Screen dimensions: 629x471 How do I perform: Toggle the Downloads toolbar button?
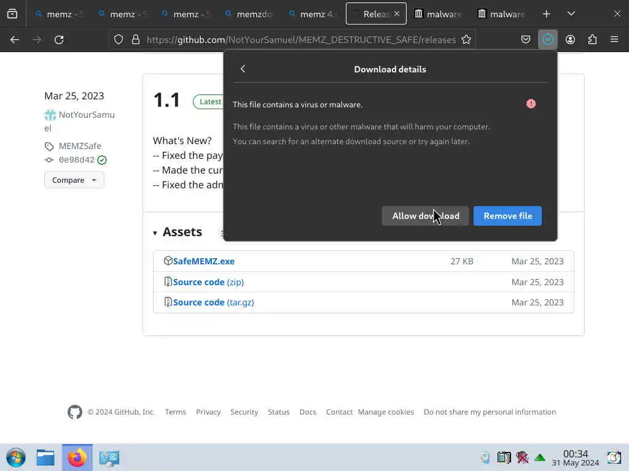click(547, 40)
